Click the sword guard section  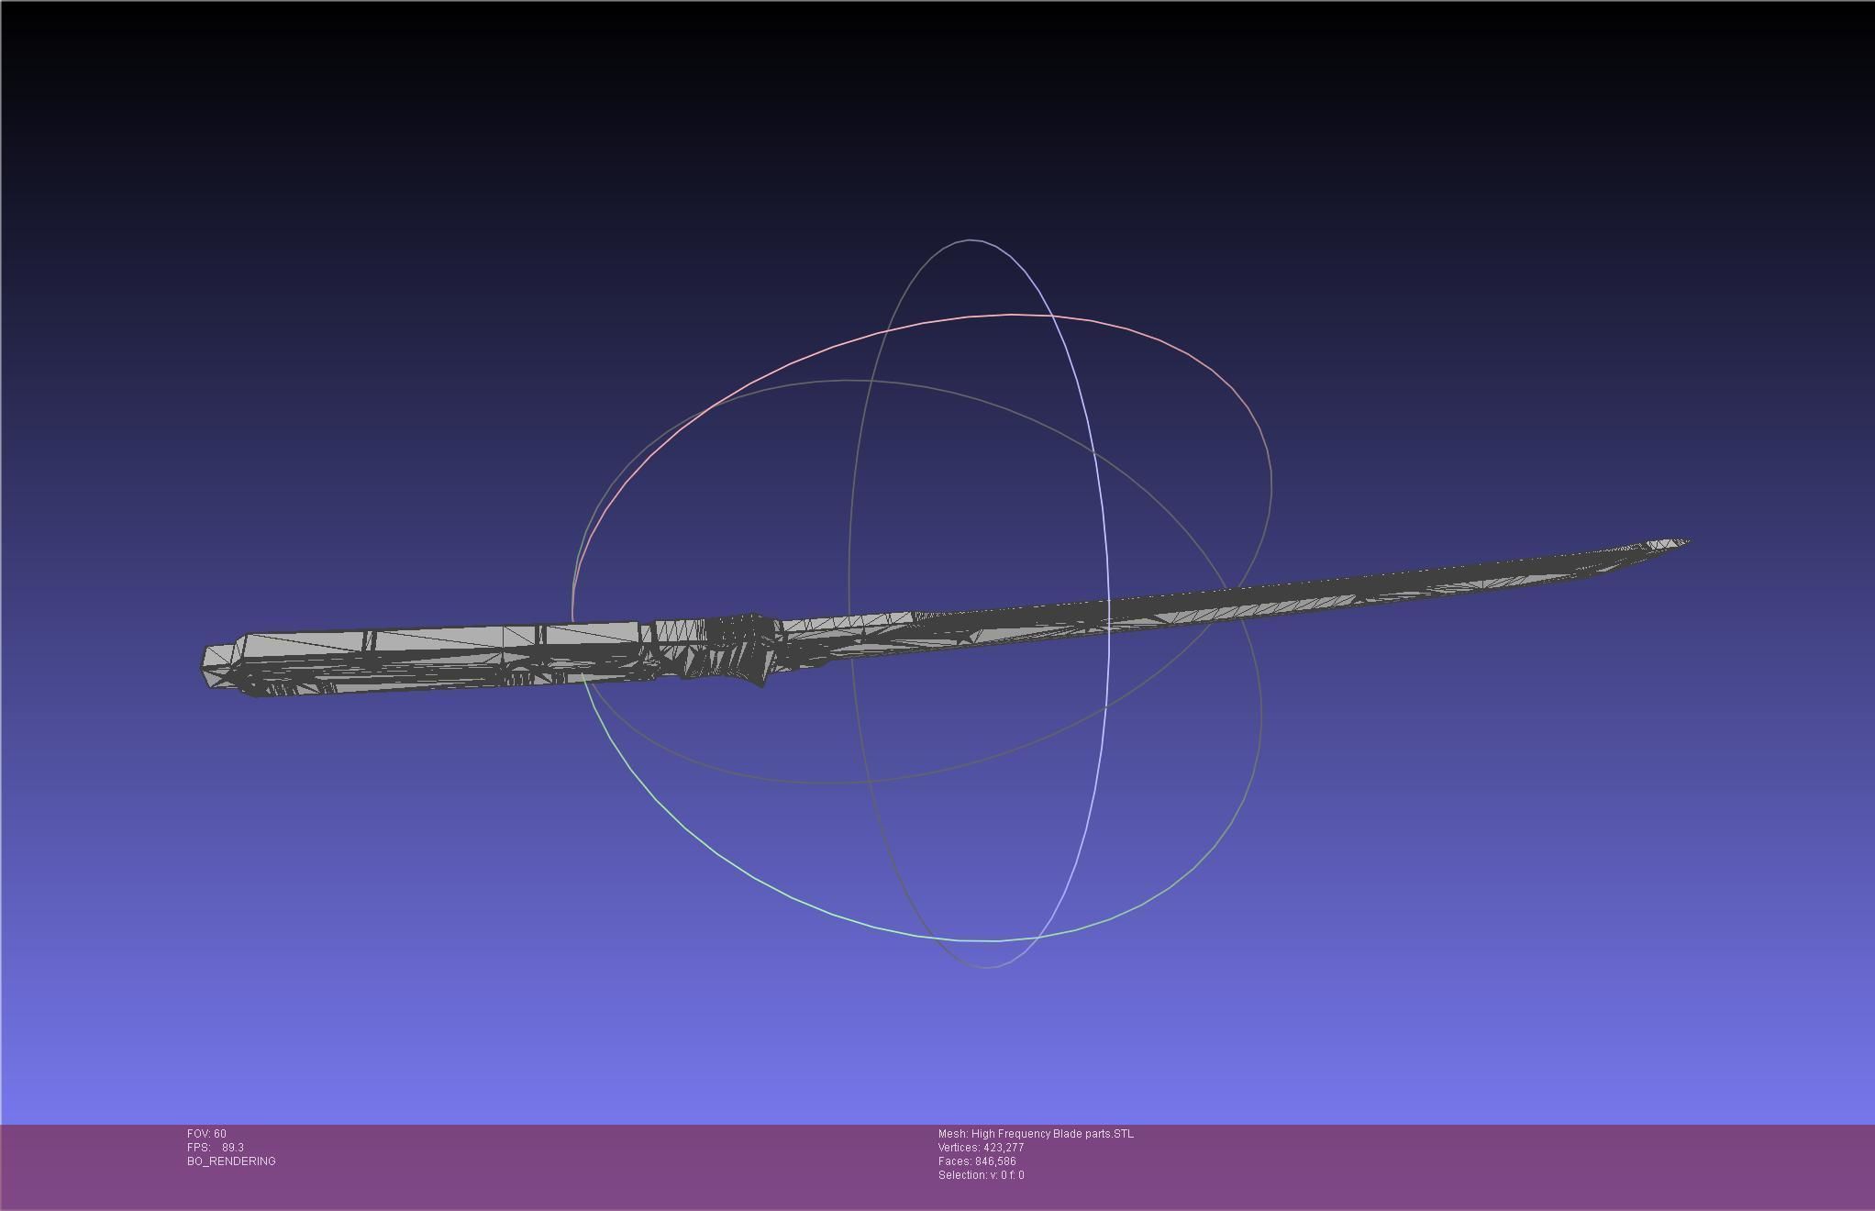745,647
